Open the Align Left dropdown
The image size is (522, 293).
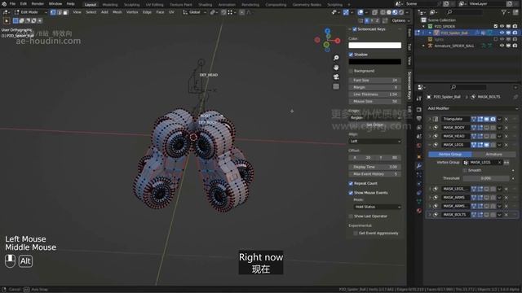tap(375, 141)
